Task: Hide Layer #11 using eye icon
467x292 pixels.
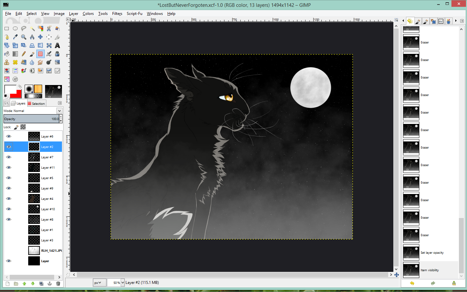Action: [9, 168]
